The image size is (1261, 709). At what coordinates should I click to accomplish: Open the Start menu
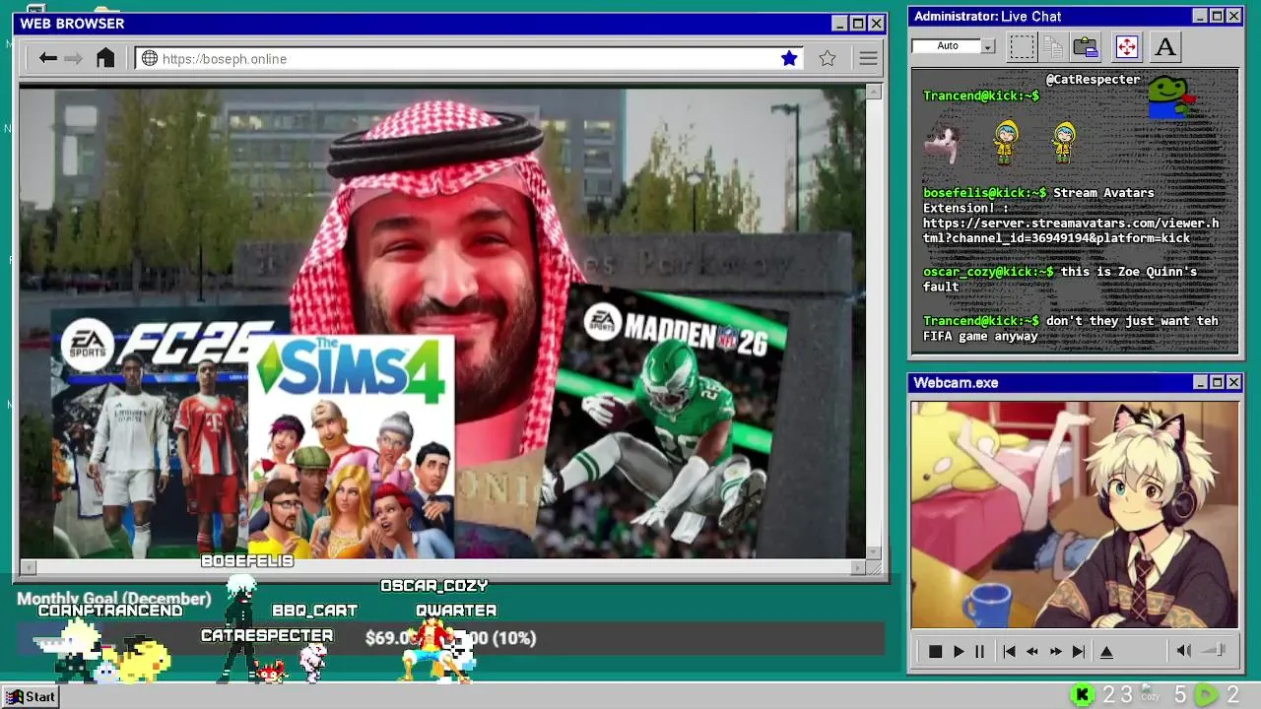[x=31, y=696]
